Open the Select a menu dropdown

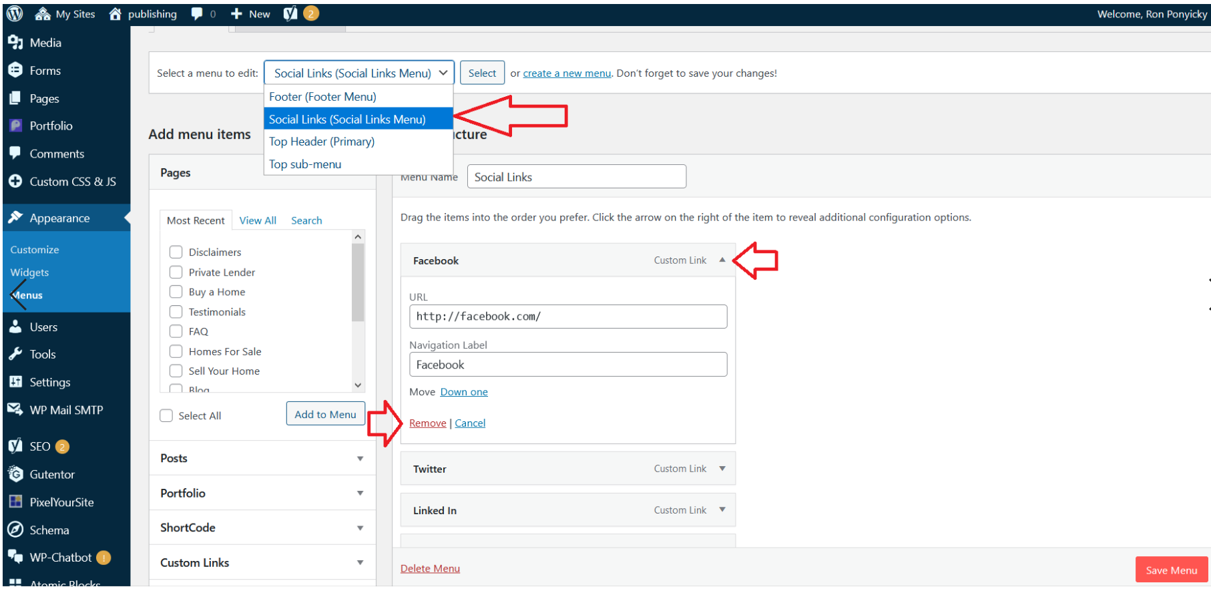point(359,73)
